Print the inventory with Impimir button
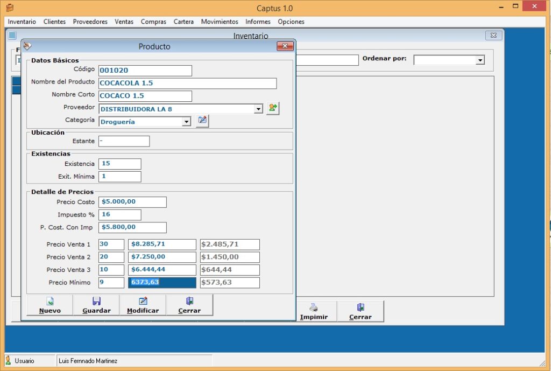 click(x=314, y=311)
